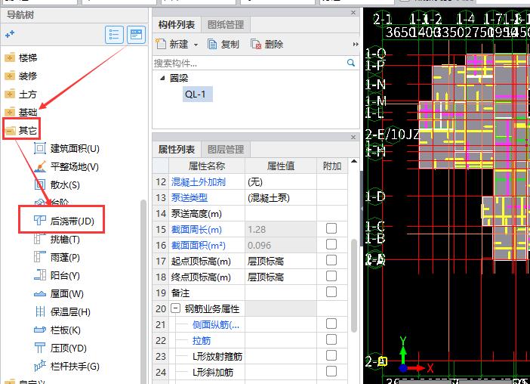Click the 后浇带 icon

[x=39, y=221]
